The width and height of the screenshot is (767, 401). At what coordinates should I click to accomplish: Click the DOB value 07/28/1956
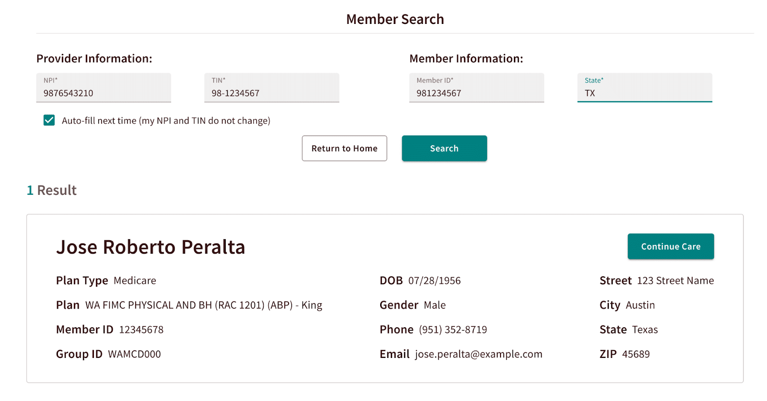point(434,281)
